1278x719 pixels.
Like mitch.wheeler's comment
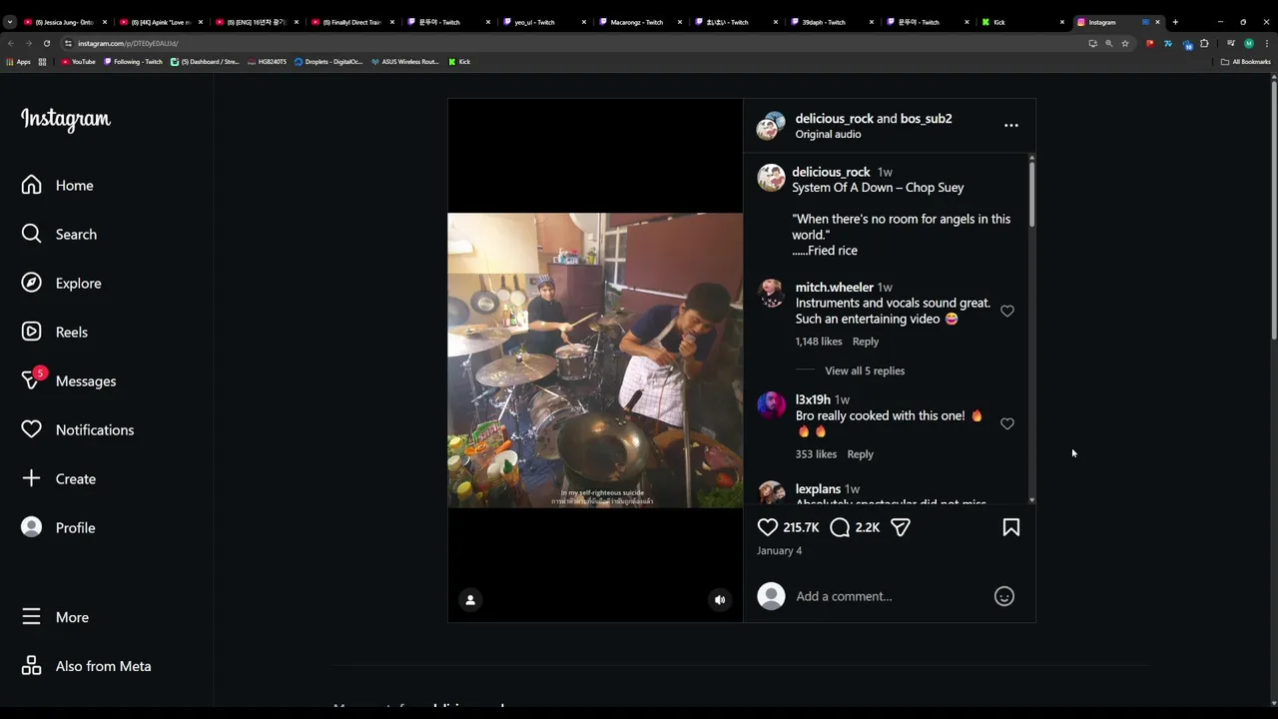(1007, 311)
